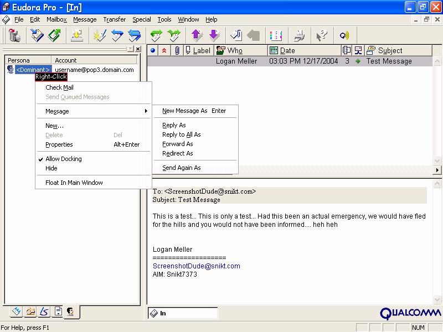Viewport: 443px width, 332px height.
Task: Sort messages by the Label column header
Action: pyautogui.click(x=199, y=50)
